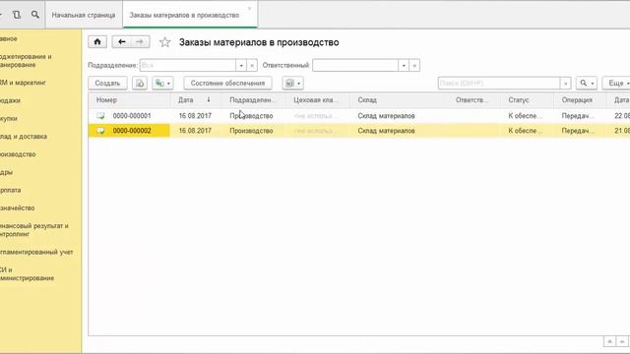Screen dimensions: 630x354
Task: Open the search magnifier dropdown near Еще
Action: (587, 83)
